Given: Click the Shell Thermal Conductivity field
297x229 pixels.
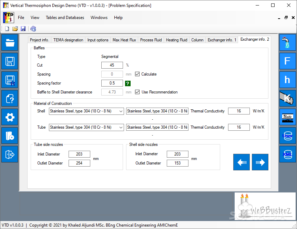Looking at the screenshot, I should pos(239,111).
